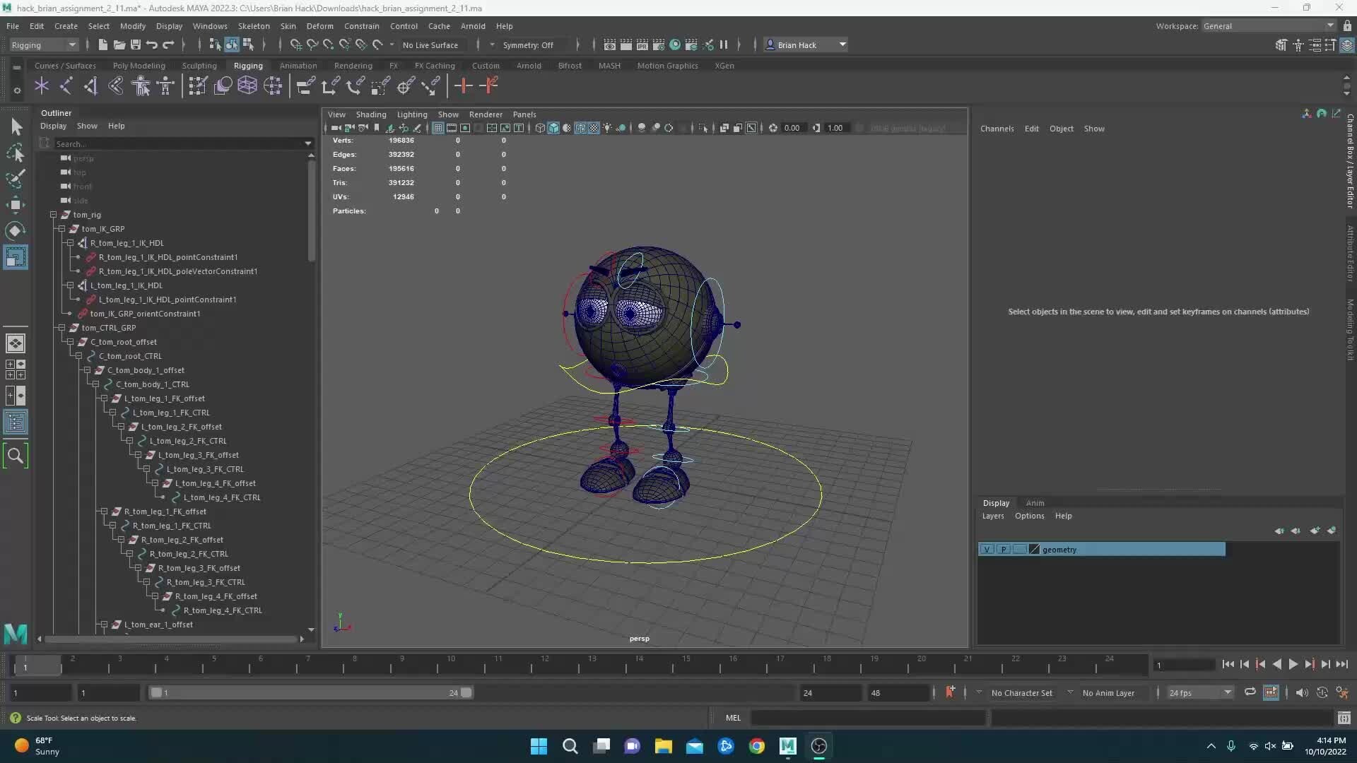Toggle Symmetry off setting in the toolbar
Viewport: 1357px width, 763px height.
529,45
